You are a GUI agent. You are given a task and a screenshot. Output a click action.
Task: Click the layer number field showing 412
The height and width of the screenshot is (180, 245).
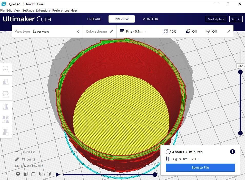click(x=240, y=66)
